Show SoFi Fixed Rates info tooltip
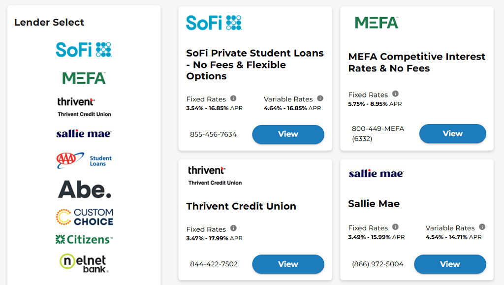 pyautogui.click(x=233, y=98)
